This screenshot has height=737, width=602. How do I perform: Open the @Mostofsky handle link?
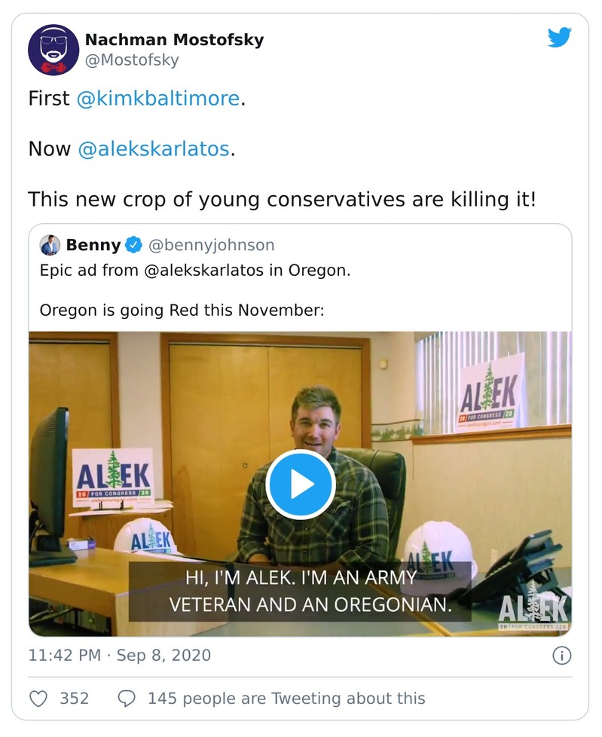click(x=131, y=61)
